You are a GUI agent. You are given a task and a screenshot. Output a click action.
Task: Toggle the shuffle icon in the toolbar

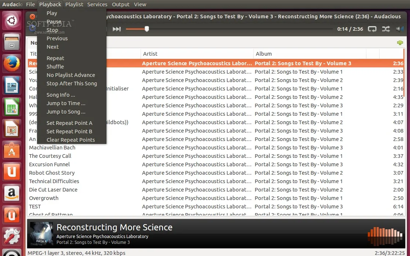(386, 29)
